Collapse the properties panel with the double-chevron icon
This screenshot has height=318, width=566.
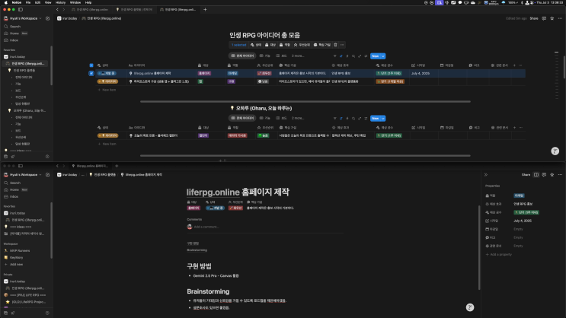pos(486,175)
